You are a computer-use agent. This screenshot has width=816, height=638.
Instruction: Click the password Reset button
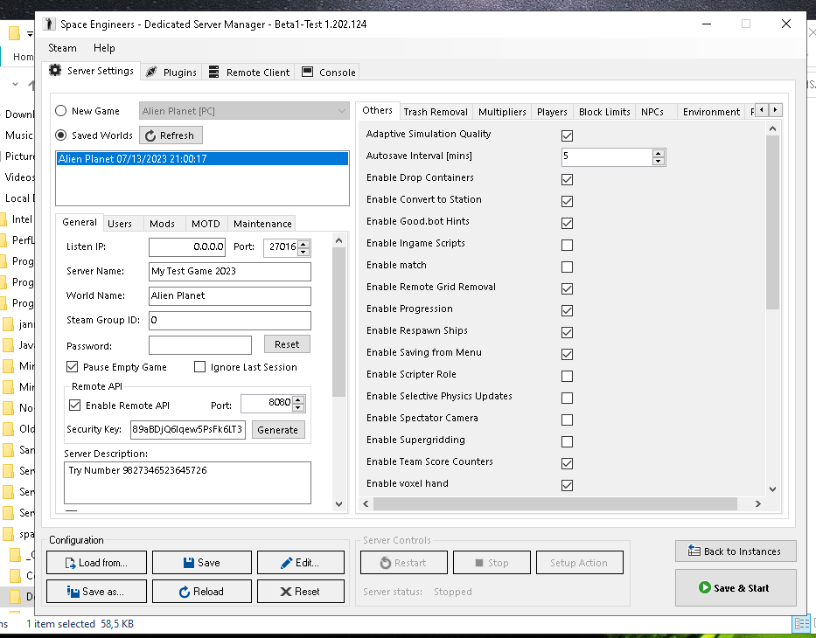[286, 344]
